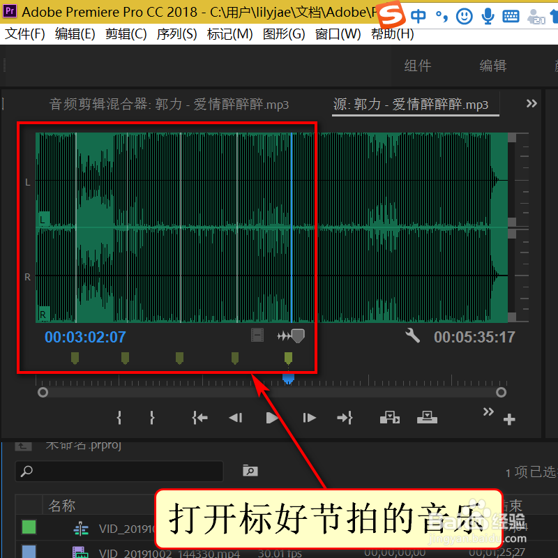Set an Out point with Mark Out icon
The image size is (558, 558).
point(152,417)
